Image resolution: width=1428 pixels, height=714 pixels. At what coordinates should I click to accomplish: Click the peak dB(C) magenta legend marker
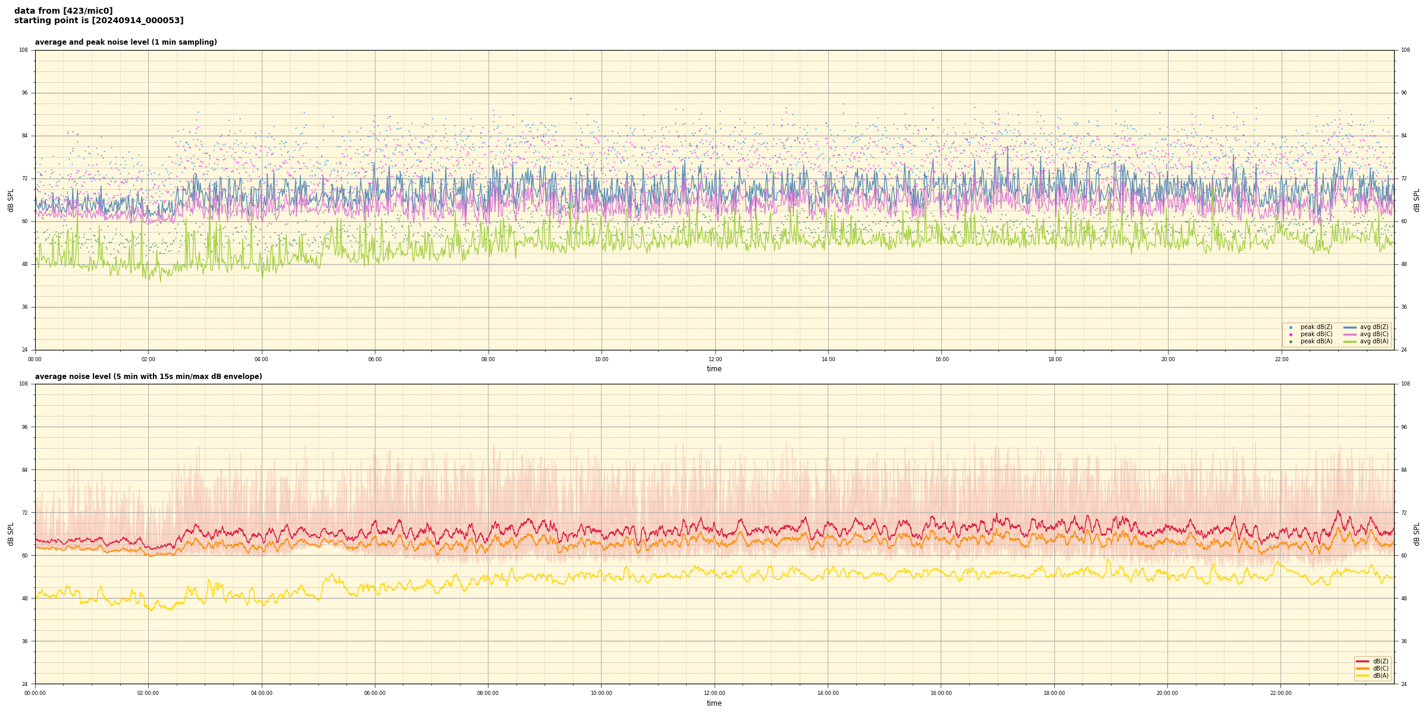click(x=1291, y=334)
